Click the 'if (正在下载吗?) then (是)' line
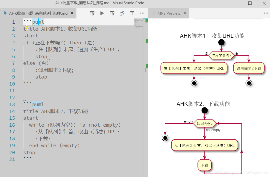 coord(59,43)
